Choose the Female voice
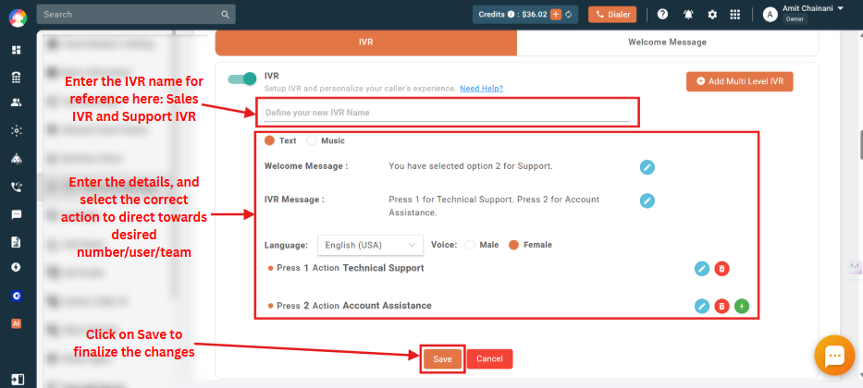Screen dimensions: 863x388 (x=513, y=245)
